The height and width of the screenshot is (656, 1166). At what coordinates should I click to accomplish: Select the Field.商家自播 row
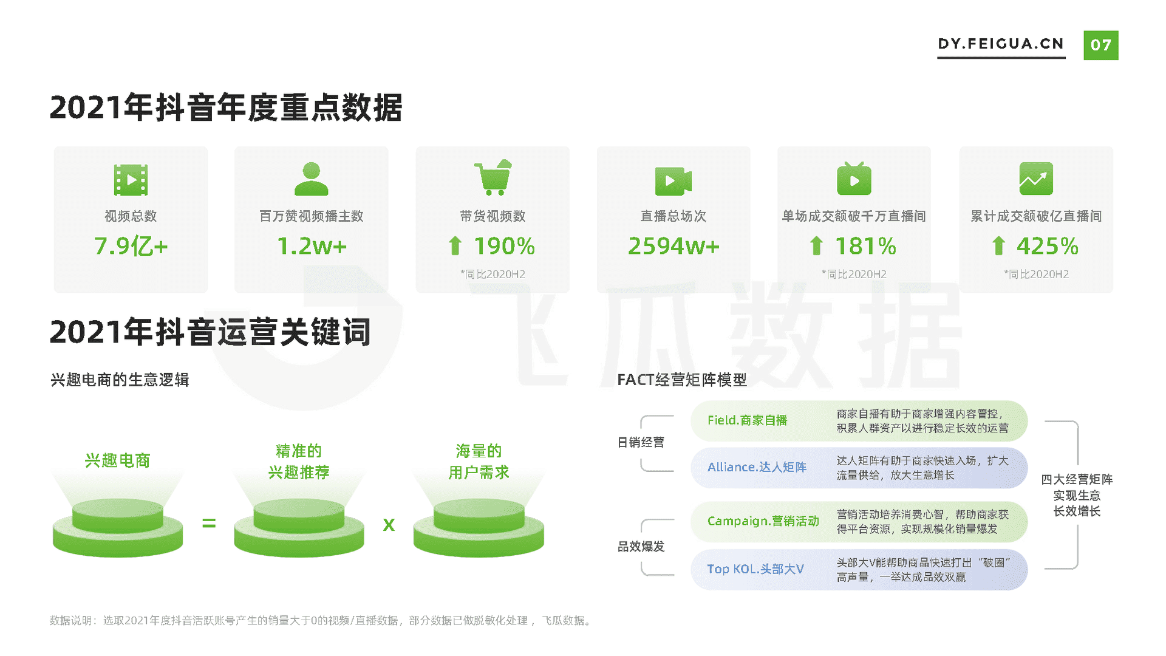tap(859, 421)
